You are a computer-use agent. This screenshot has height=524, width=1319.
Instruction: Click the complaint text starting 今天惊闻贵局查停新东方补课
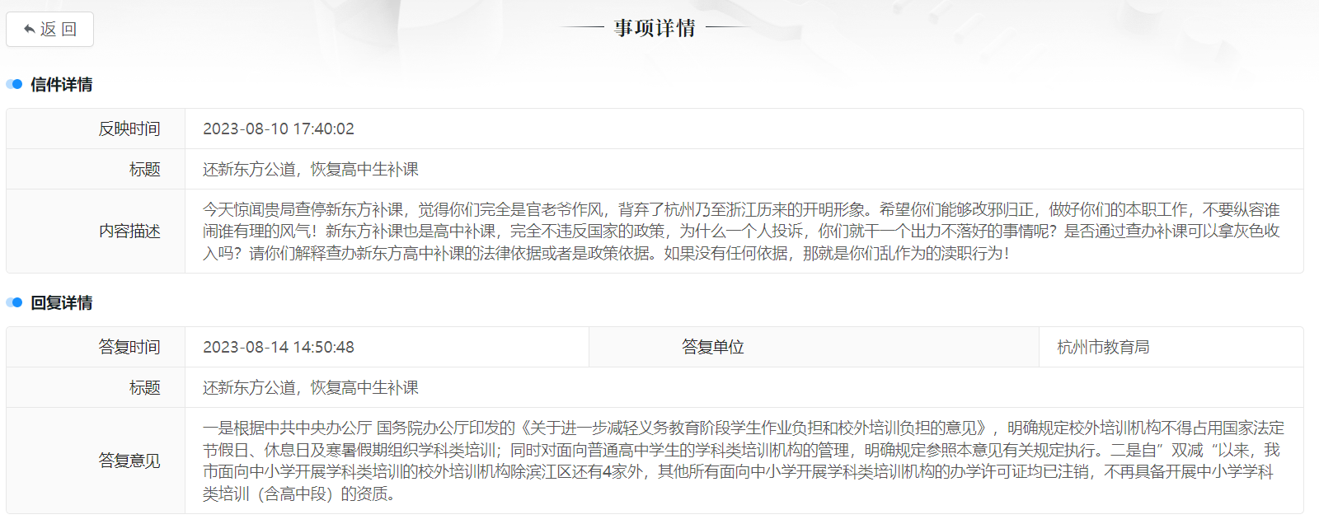[x=741, y=232]
